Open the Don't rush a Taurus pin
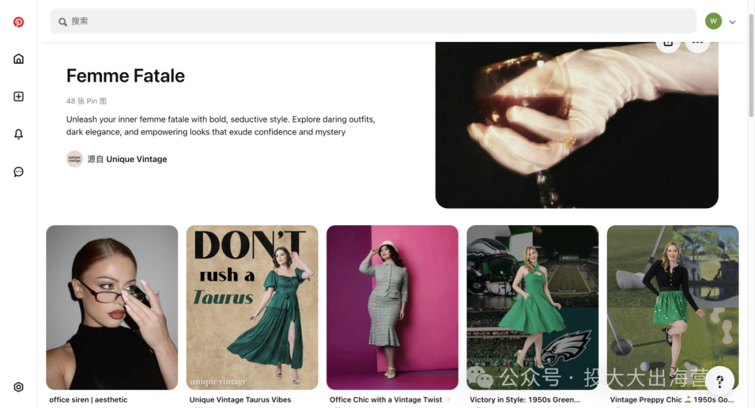The height and width of the screenshot is (408, 755). pyautogui.click(x=252, y=307)
